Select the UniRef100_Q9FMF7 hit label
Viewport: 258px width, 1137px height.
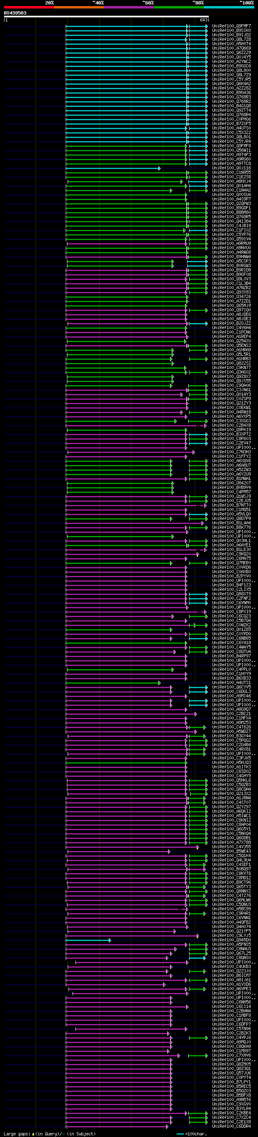pyautogui.click(x=231, y=26)
